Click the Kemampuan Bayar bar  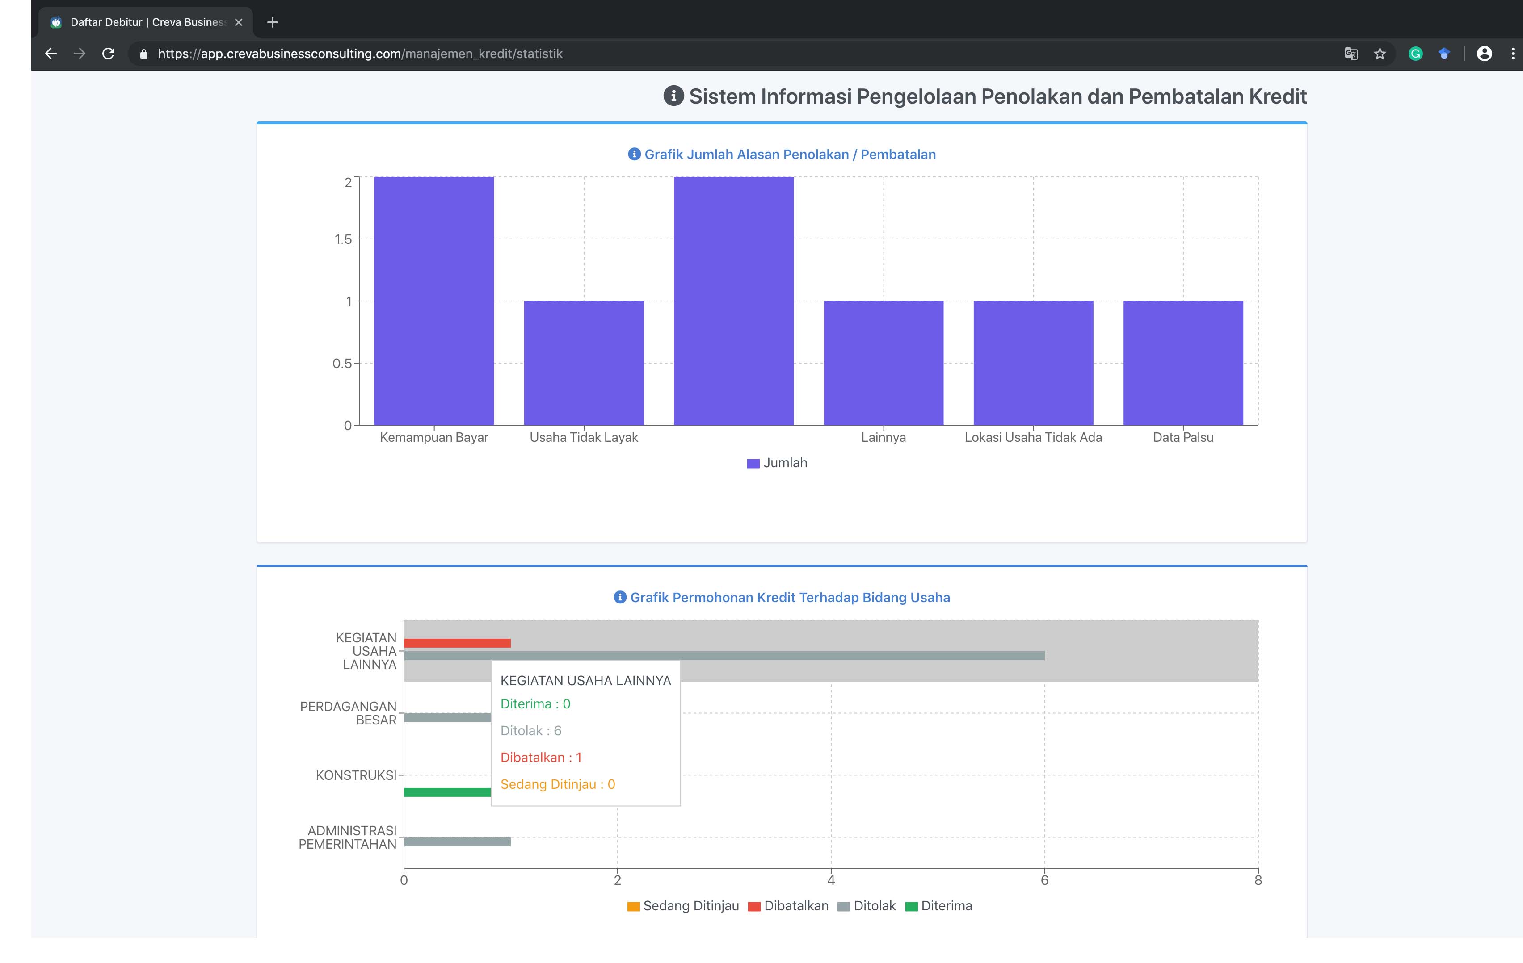coord(434,301)
